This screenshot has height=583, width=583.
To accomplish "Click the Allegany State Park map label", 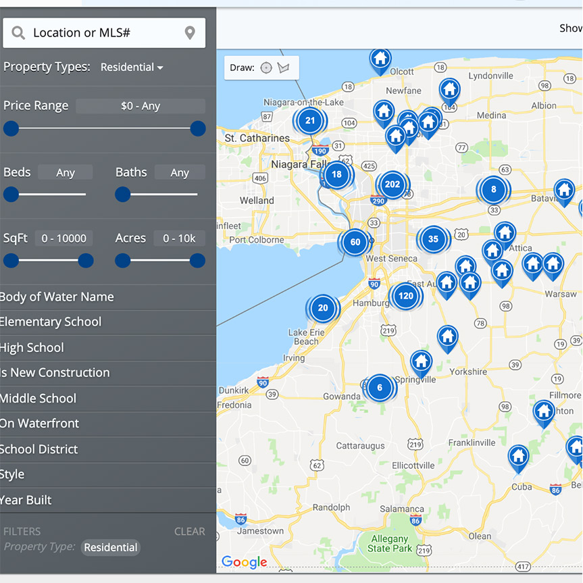I will coord(390,544).
